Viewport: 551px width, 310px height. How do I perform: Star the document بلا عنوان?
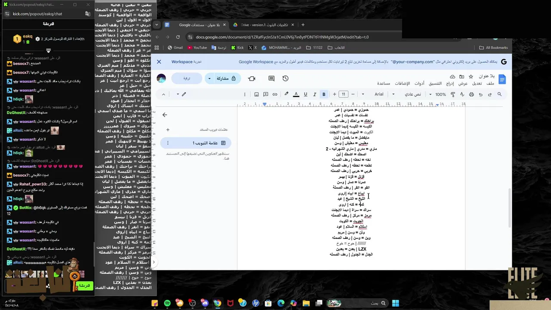pyautogui.click(x=471, y=77)
